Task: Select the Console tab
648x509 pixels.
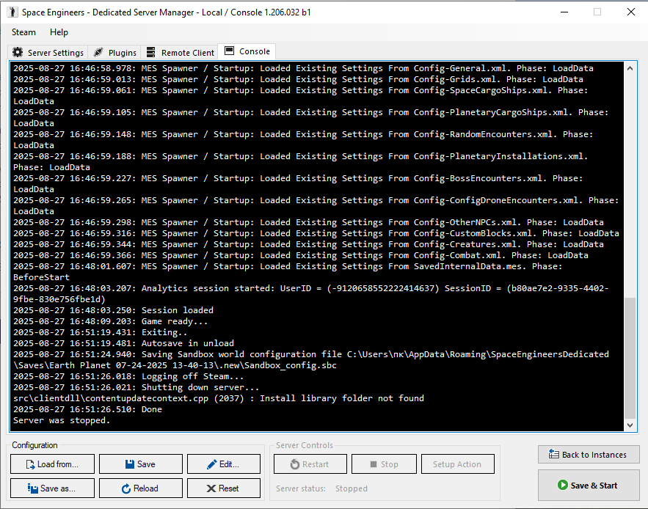Action: (x=247, y=51)
